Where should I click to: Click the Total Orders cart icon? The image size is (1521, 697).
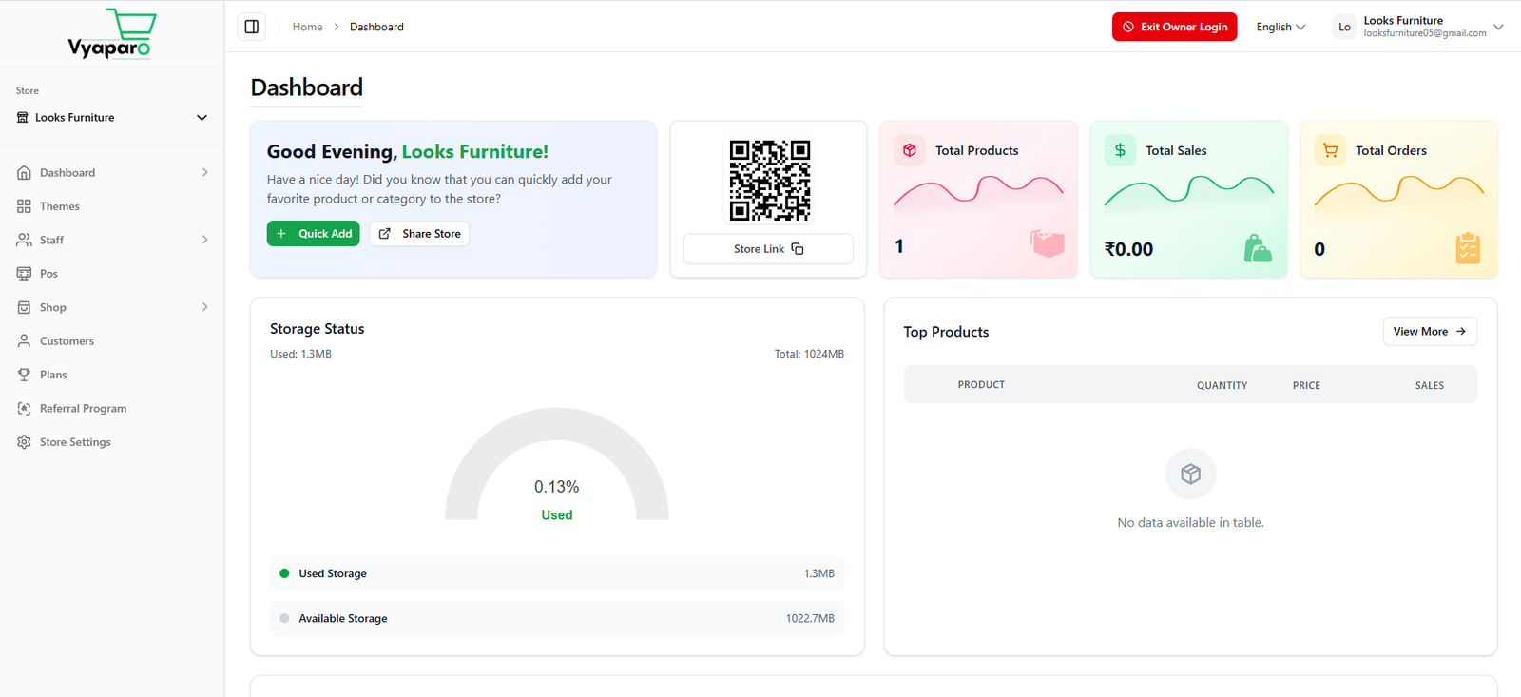1330,150
